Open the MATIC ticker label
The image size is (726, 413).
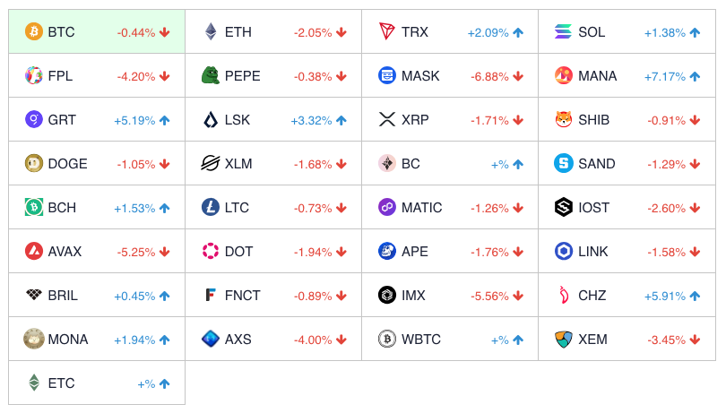click(422, 208)
